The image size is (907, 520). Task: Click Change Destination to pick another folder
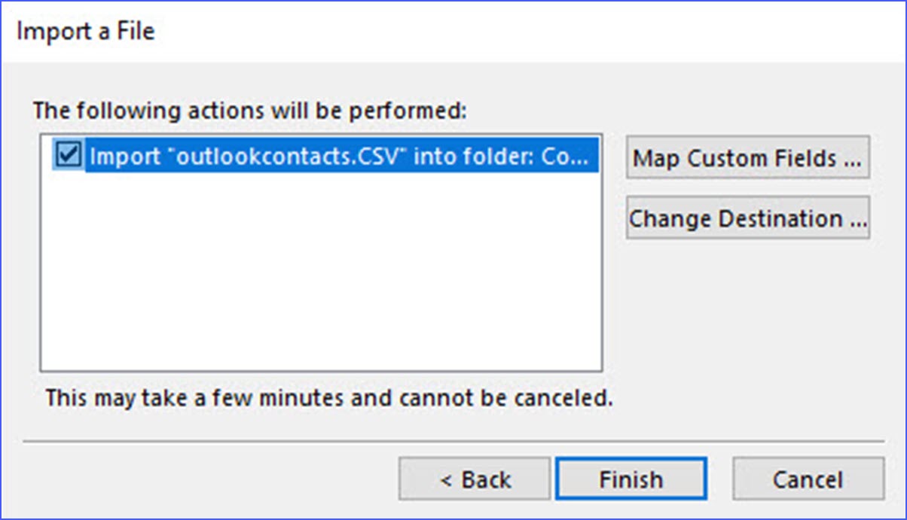tap(747, 218)
